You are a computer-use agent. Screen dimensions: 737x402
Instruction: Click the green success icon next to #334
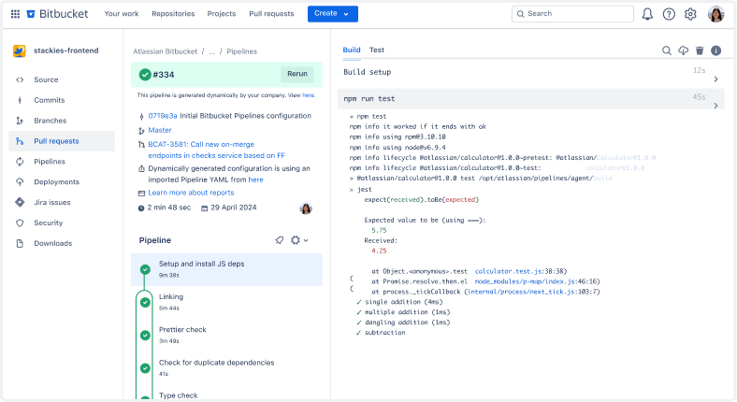[x=145, y=75]
